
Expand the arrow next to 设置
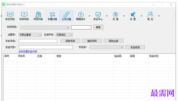[141, 16]
